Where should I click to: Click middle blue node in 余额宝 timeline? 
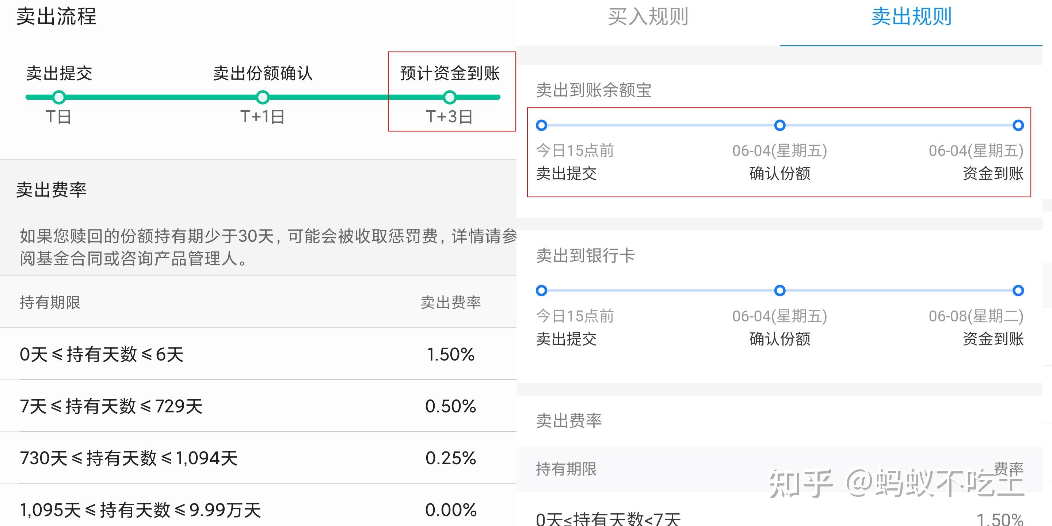780,125
